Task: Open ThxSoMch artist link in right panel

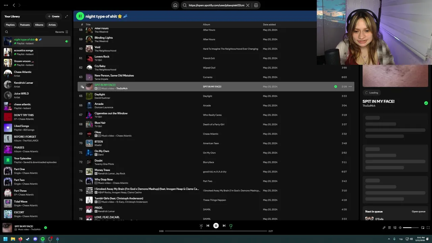Action: click(x=369, y=106)
